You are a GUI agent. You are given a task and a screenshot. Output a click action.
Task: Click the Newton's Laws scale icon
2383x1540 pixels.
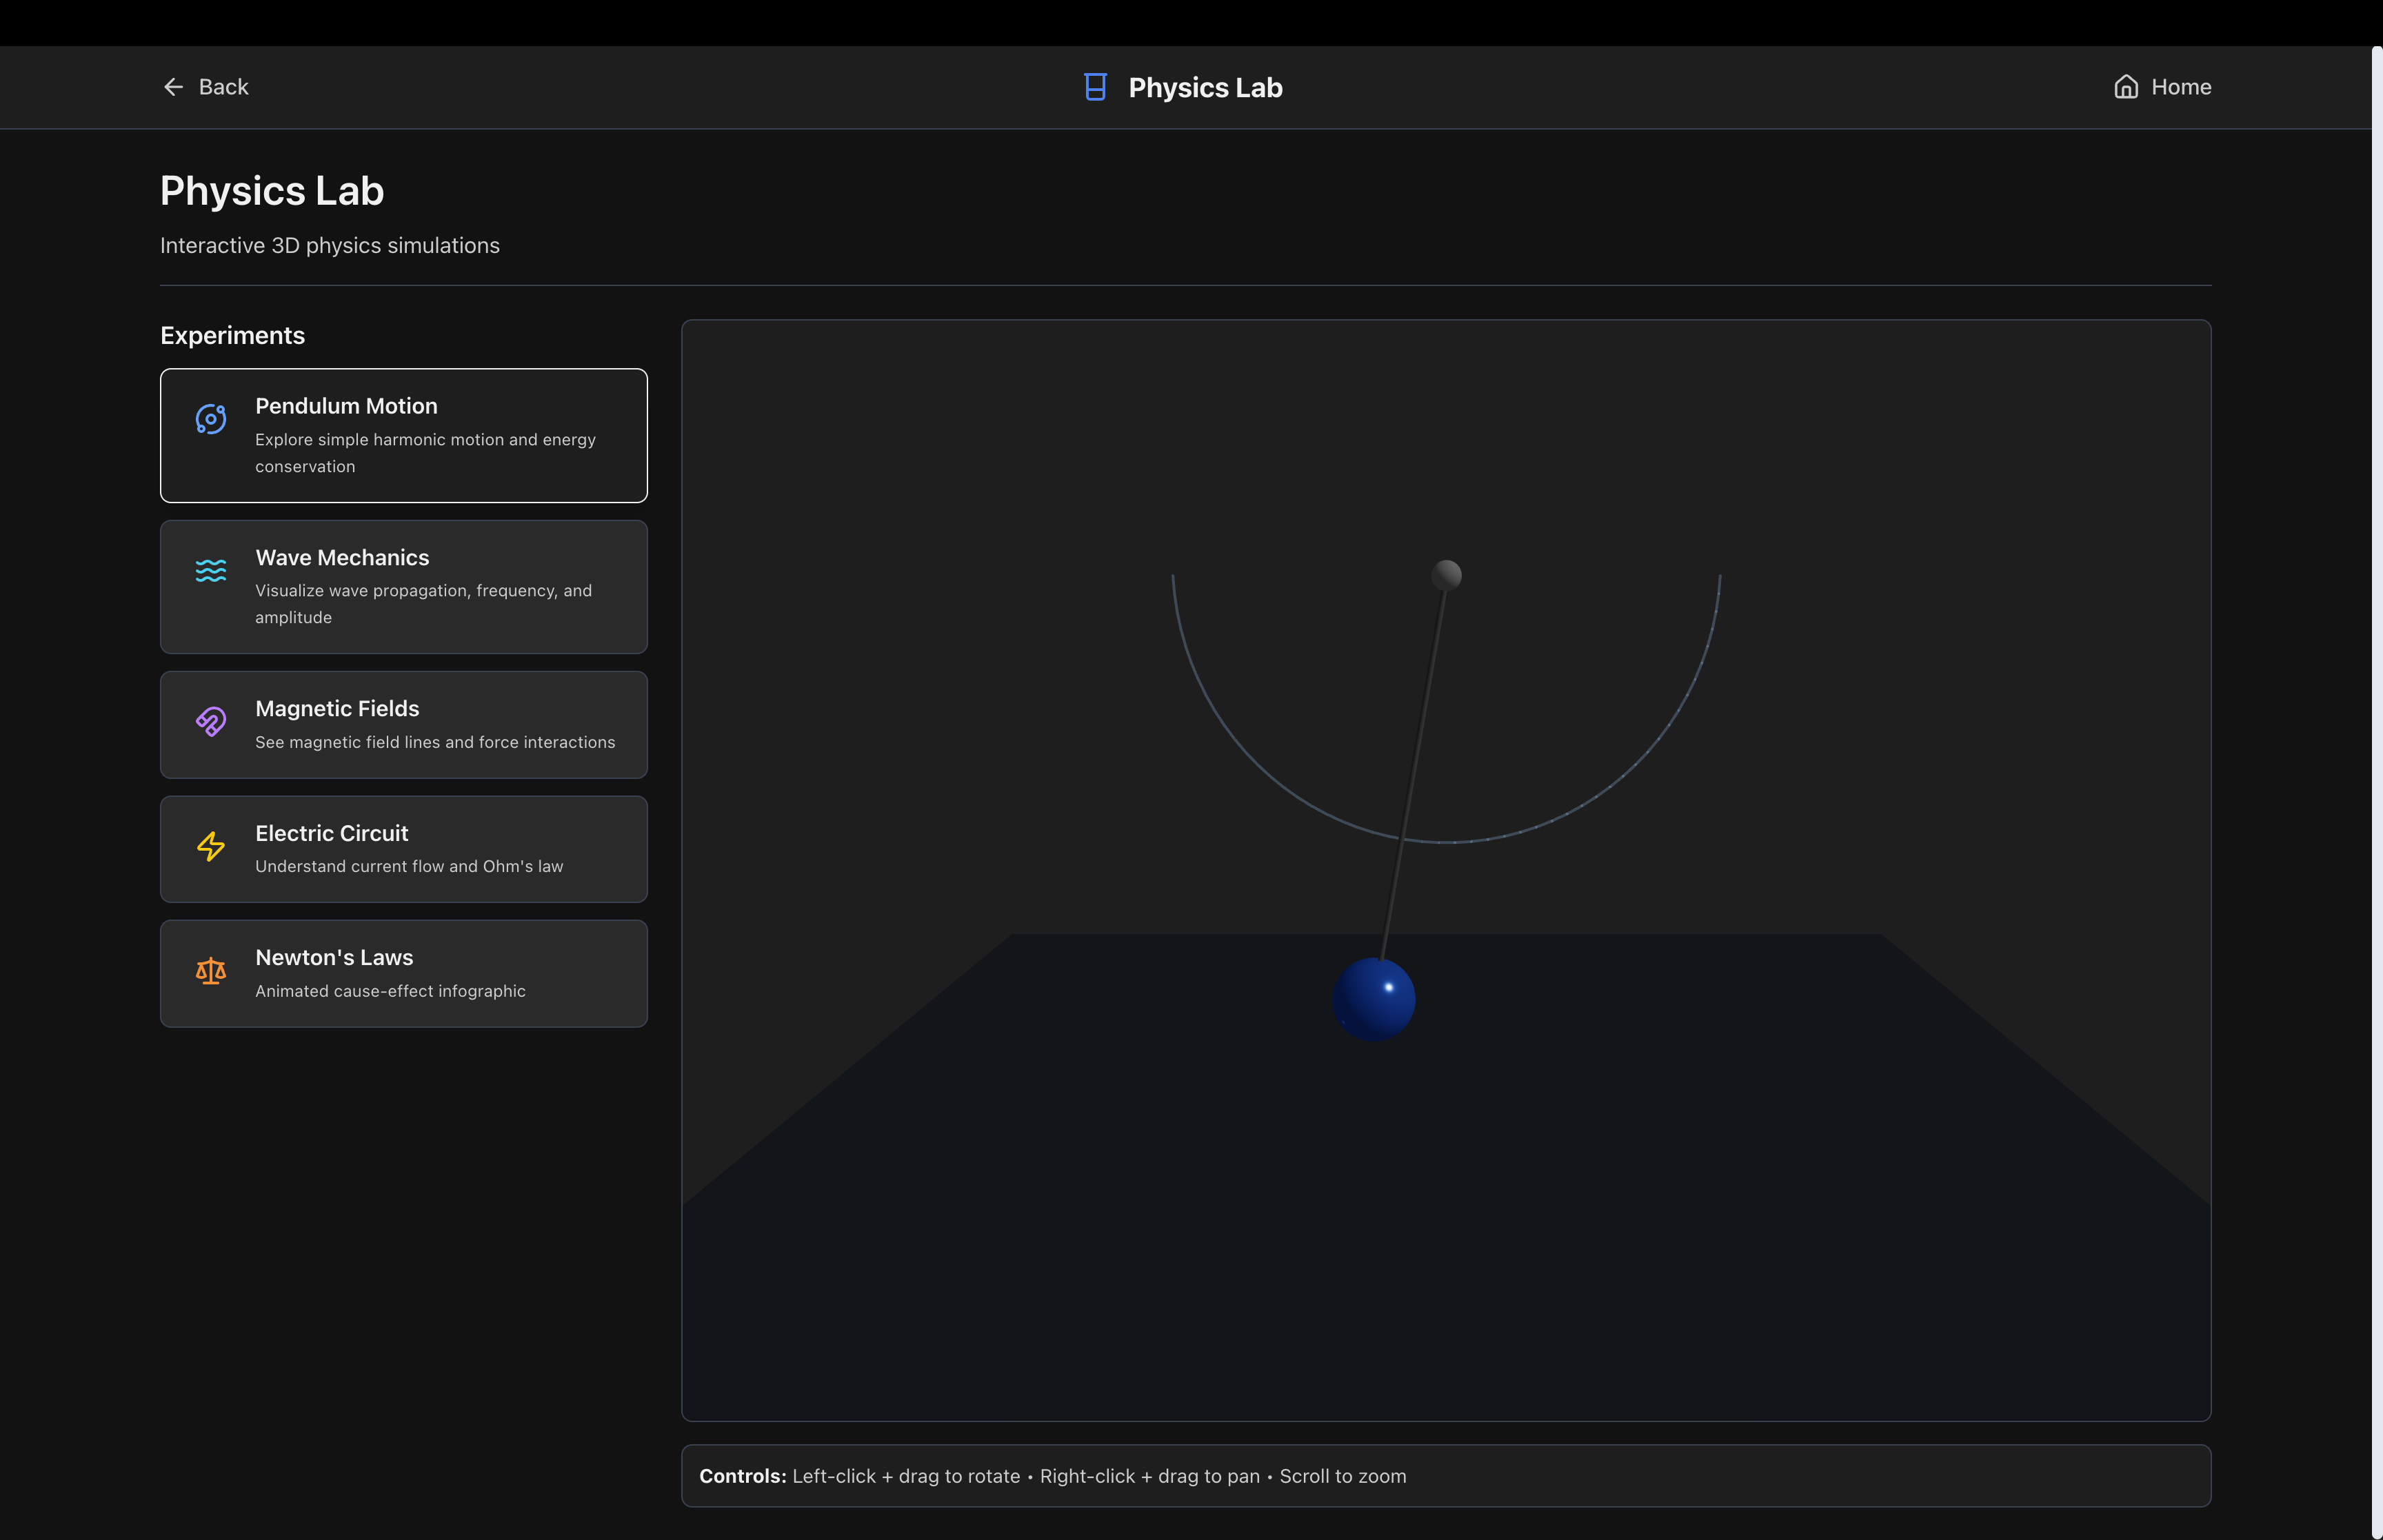point(210,971)
